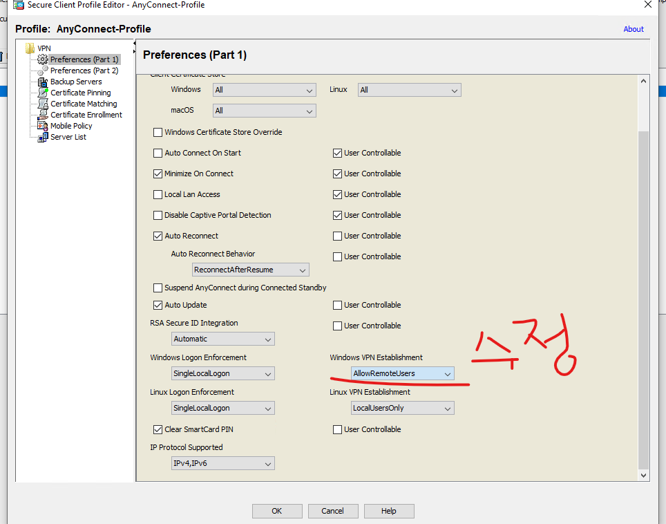Toggle User Controllable for Local Lan Access
The height and width of the screenshot is (524, 666).
tap(337, 195)
